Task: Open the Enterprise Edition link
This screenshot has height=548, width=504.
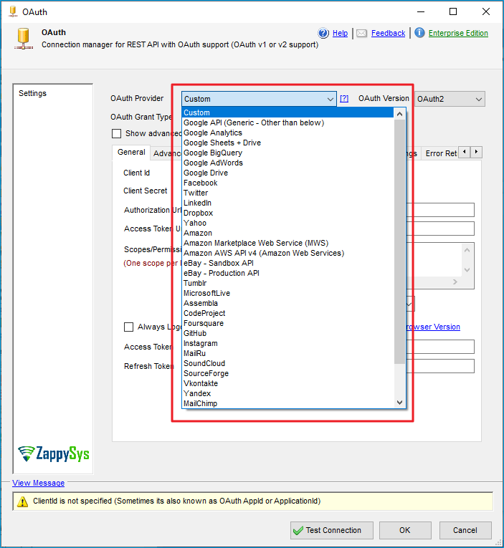Action: click(458, 33)
